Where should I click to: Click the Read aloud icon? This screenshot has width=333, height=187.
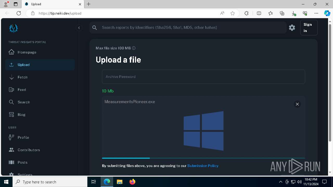pos(222,13)
